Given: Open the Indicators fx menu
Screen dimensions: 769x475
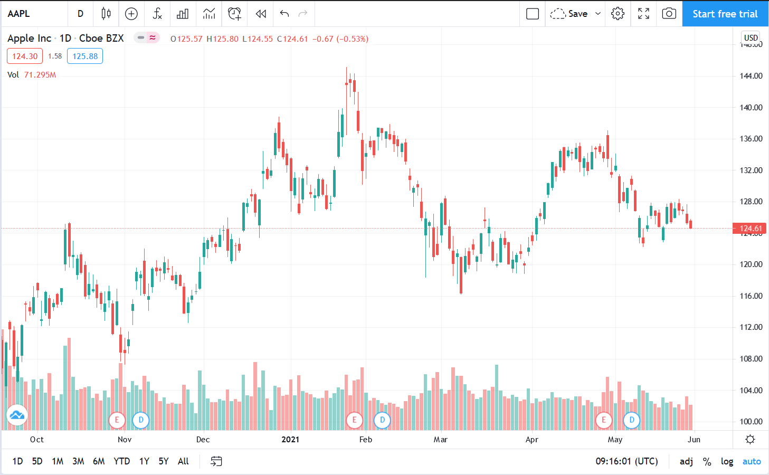Looking at the screenshot, I should 157,14.
